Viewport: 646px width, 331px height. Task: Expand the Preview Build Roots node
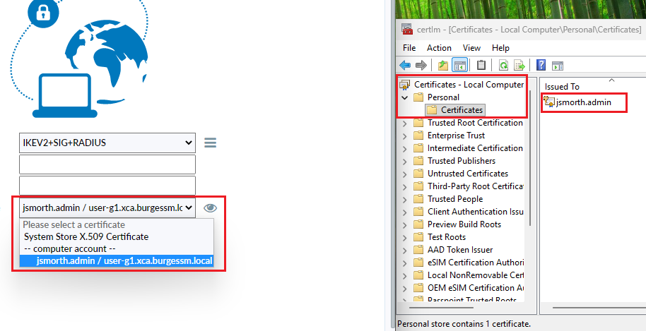pos(404,225)
